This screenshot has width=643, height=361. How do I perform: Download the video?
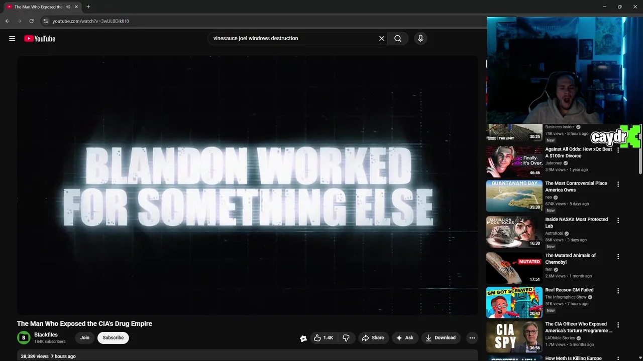coord(440,338)
